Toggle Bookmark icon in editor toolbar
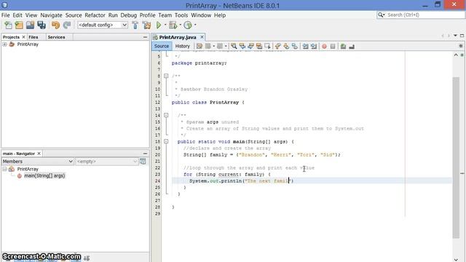466x262 pixels. point(294,46)
